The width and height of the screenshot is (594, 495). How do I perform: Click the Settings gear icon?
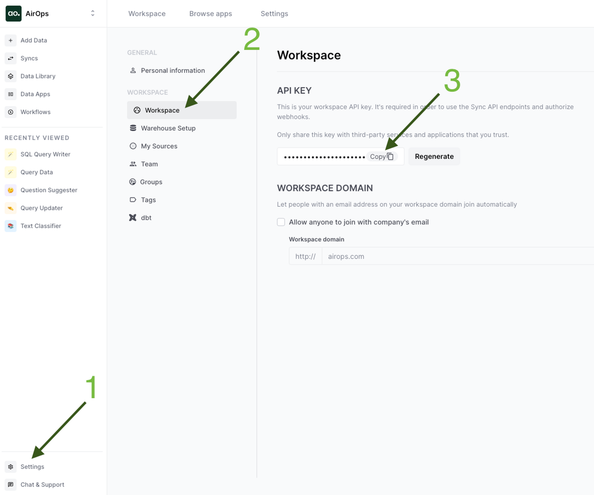[10, 466]
